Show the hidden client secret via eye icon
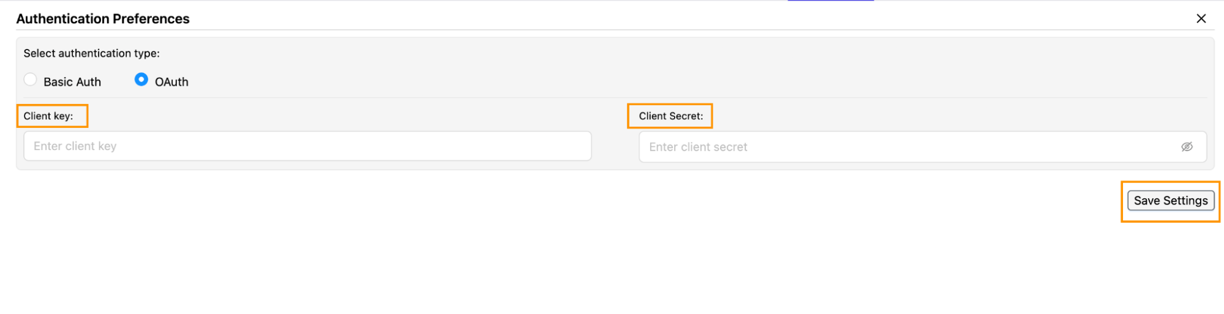 pyautogui.click(x=1186, y=147)
